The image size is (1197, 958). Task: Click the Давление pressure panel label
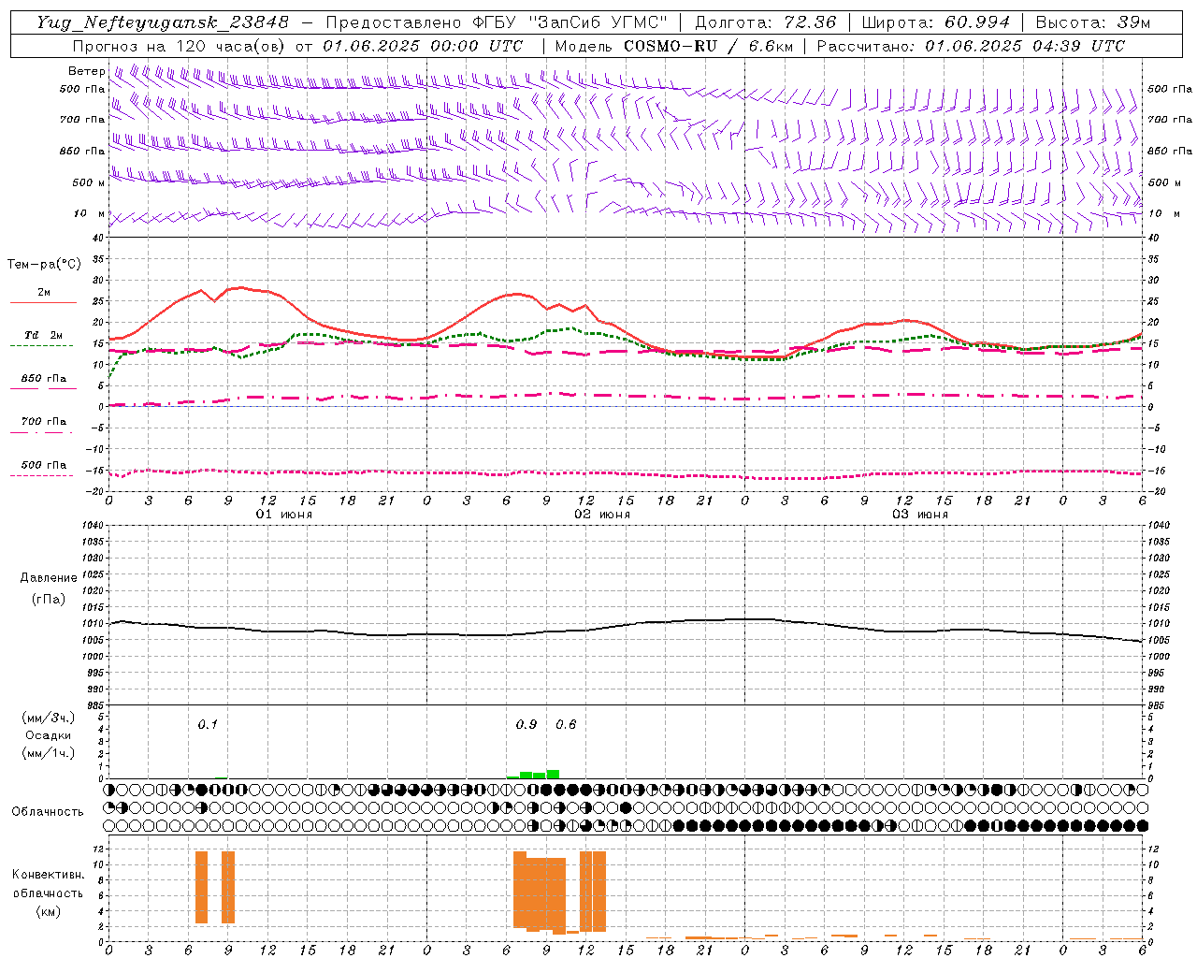click(x=49, y=578)
